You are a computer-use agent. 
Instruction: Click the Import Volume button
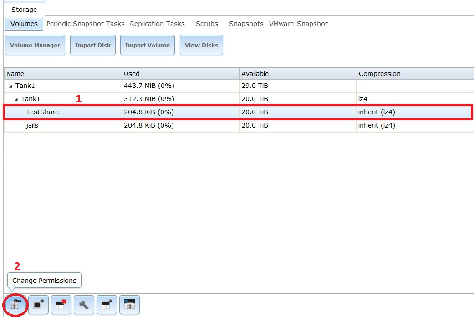(147, 45)
